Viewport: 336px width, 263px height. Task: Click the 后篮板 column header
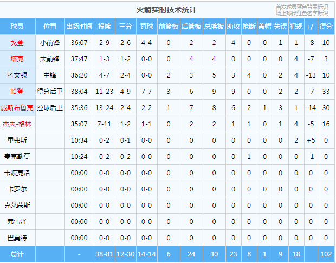(x=191, y=27)
